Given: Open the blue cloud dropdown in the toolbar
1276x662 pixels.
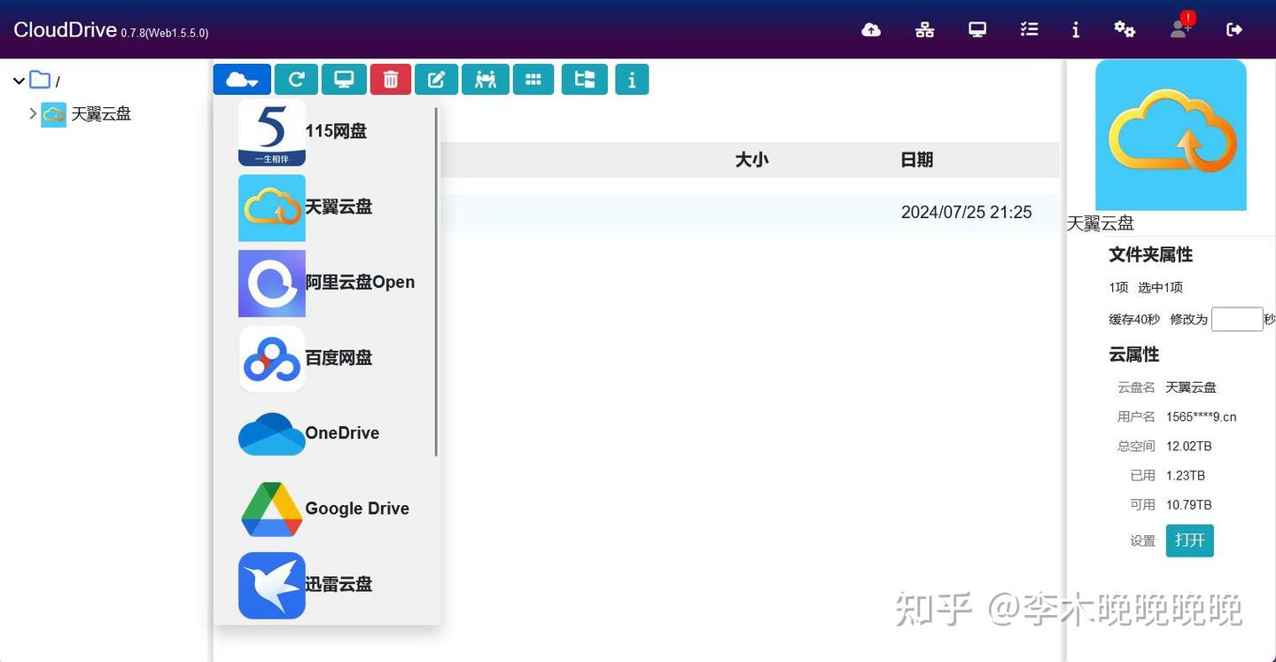Looking at the screenshot, I should pos(241,79).
